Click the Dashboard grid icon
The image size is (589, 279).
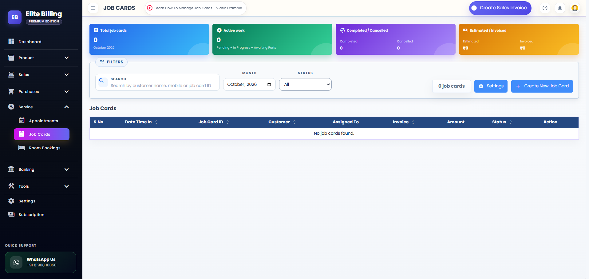(11, 42)
